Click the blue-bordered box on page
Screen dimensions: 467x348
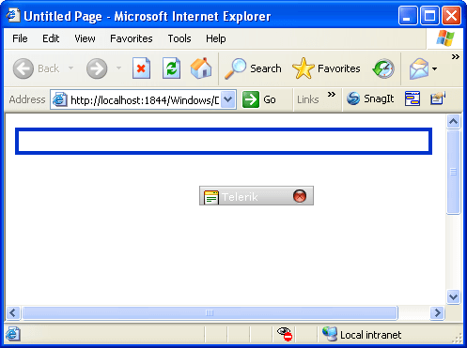(x=224, y=141)
